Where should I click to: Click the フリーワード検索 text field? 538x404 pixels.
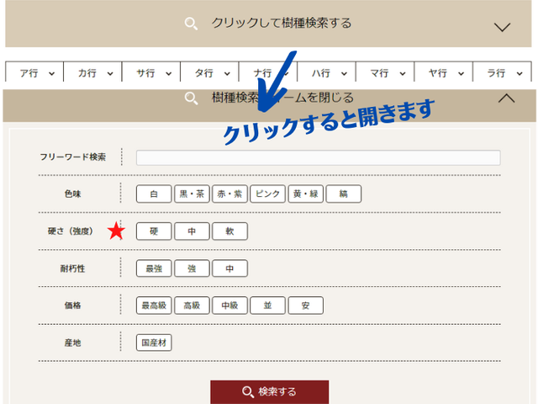(318, 157)
